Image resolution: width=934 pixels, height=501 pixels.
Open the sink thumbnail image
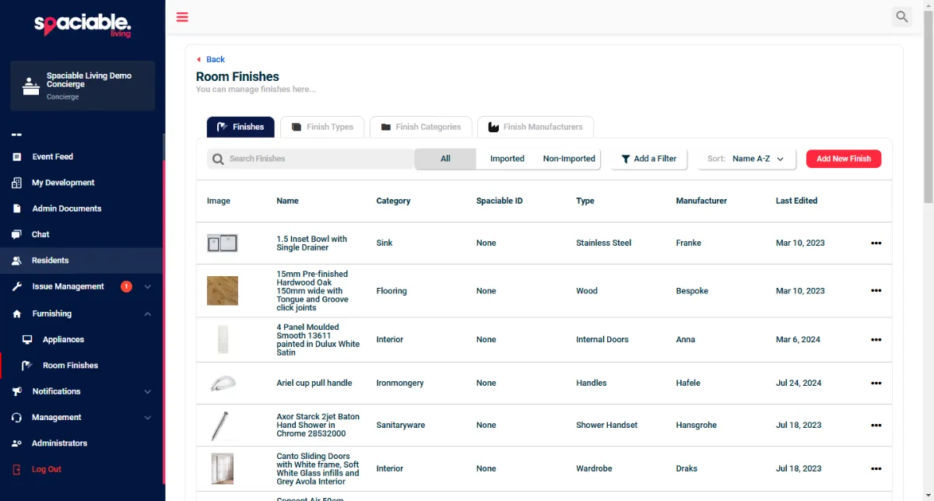[223, 243]
